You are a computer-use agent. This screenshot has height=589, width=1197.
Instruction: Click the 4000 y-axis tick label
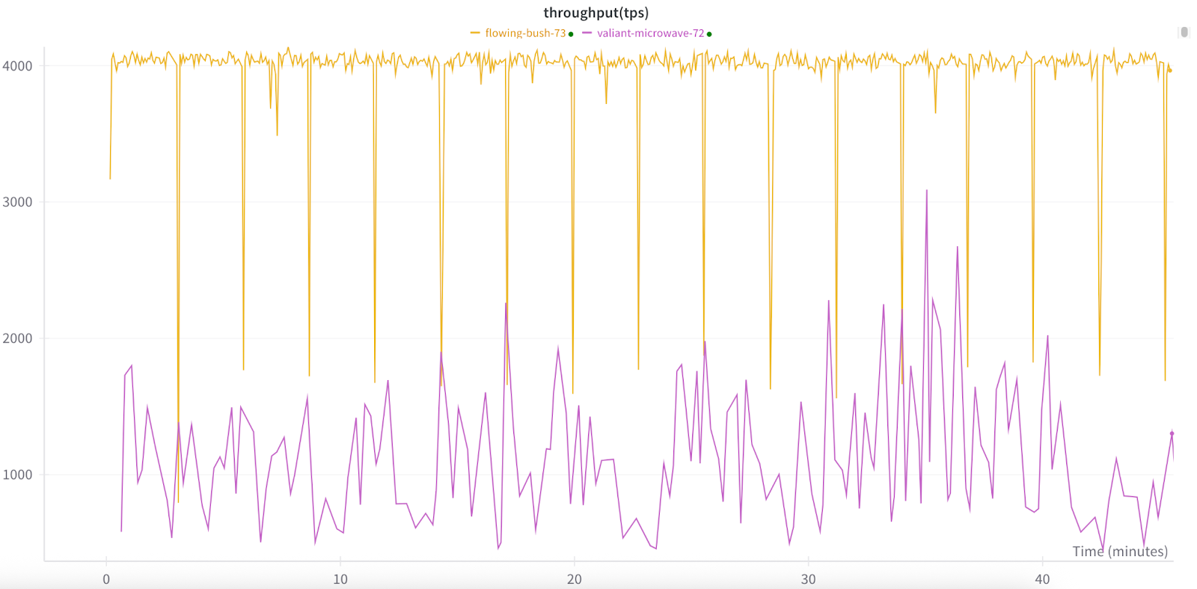coord(17,66)
